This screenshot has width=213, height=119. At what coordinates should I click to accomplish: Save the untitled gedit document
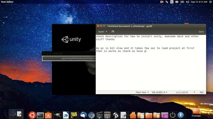(x=201, y=32)
